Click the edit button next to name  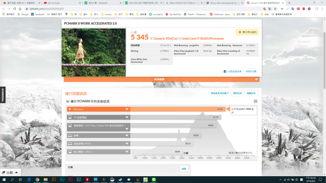pyautogui.click(x=184, y=169)
